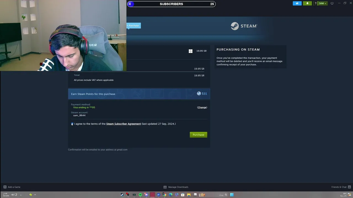The image size is (353, 198).
Task: Click the taskbar volume icon
Action: click(x=12, y=195)
